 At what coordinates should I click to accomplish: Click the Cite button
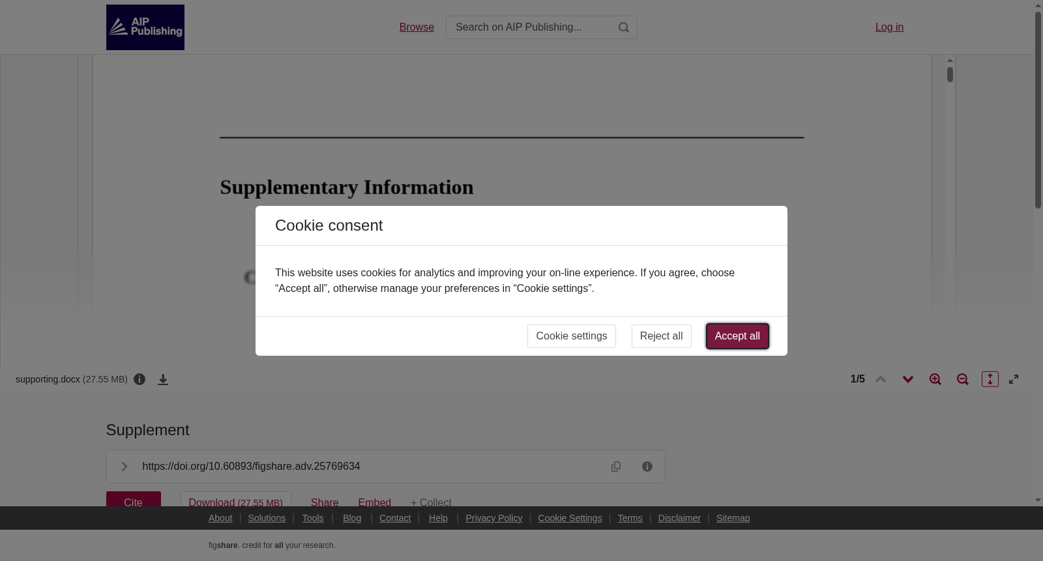pos(134,500)
